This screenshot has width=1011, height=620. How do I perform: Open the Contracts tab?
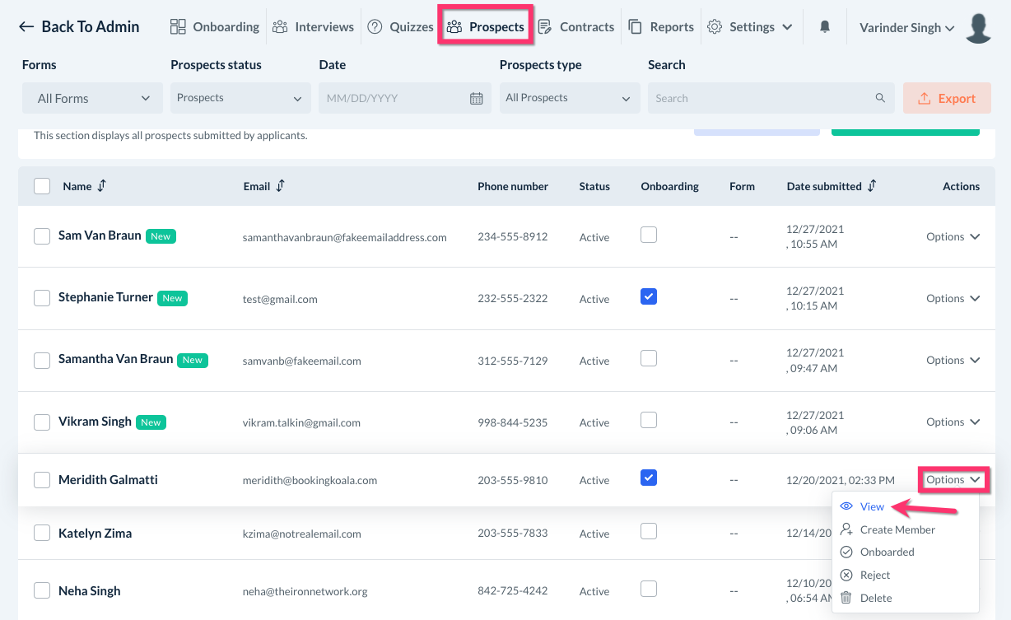(x=576, y=27)
